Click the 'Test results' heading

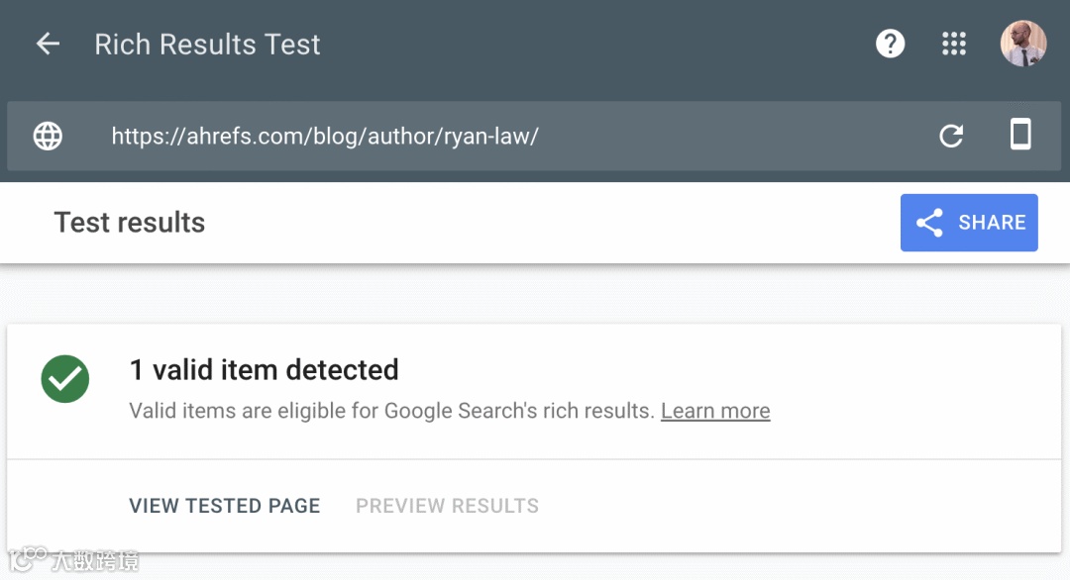click(x=130, y=223)
